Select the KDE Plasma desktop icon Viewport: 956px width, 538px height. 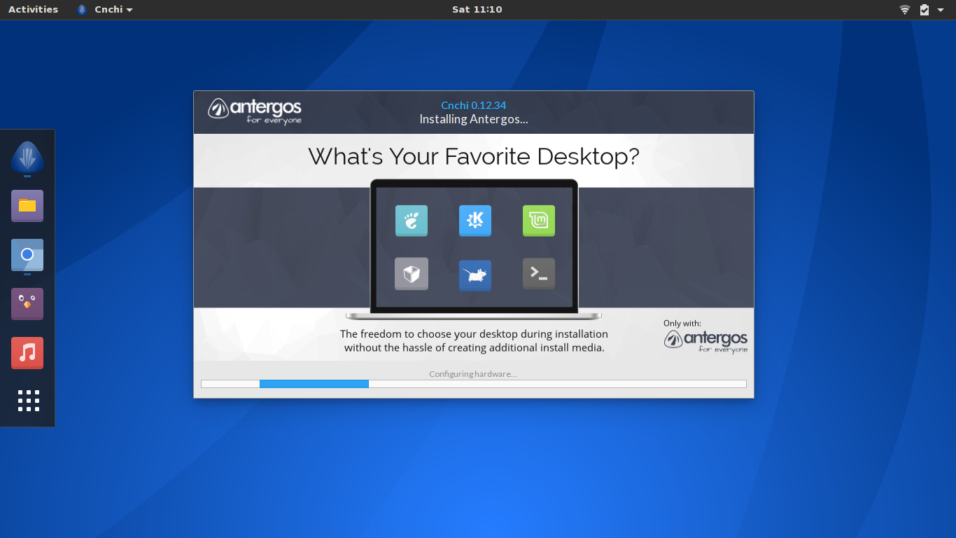(475, 221)
